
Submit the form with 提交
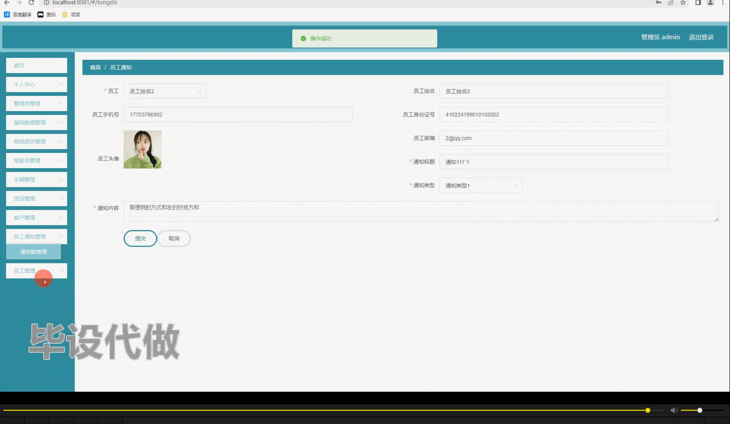pyautogui.click(x=140, y=238)
